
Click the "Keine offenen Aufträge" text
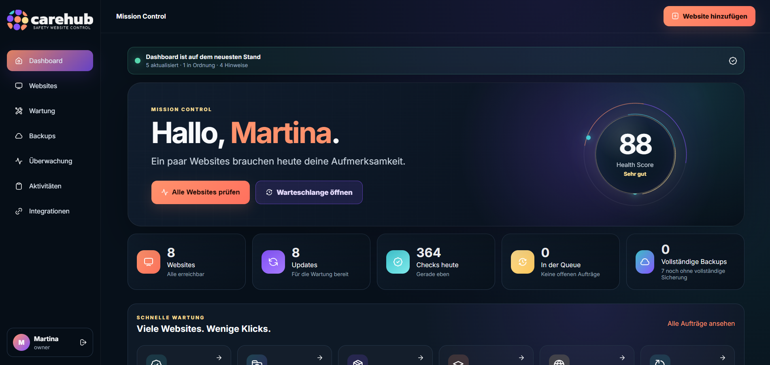pyautogui.click(x=570, y=274)
